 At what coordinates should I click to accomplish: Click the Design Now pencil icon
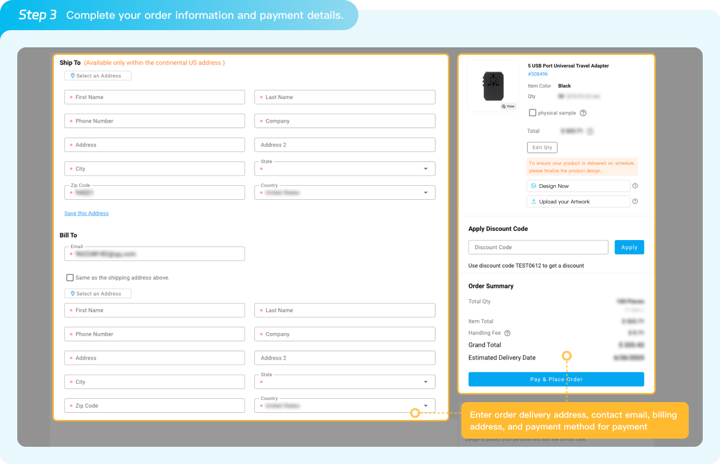click(534, 186)
